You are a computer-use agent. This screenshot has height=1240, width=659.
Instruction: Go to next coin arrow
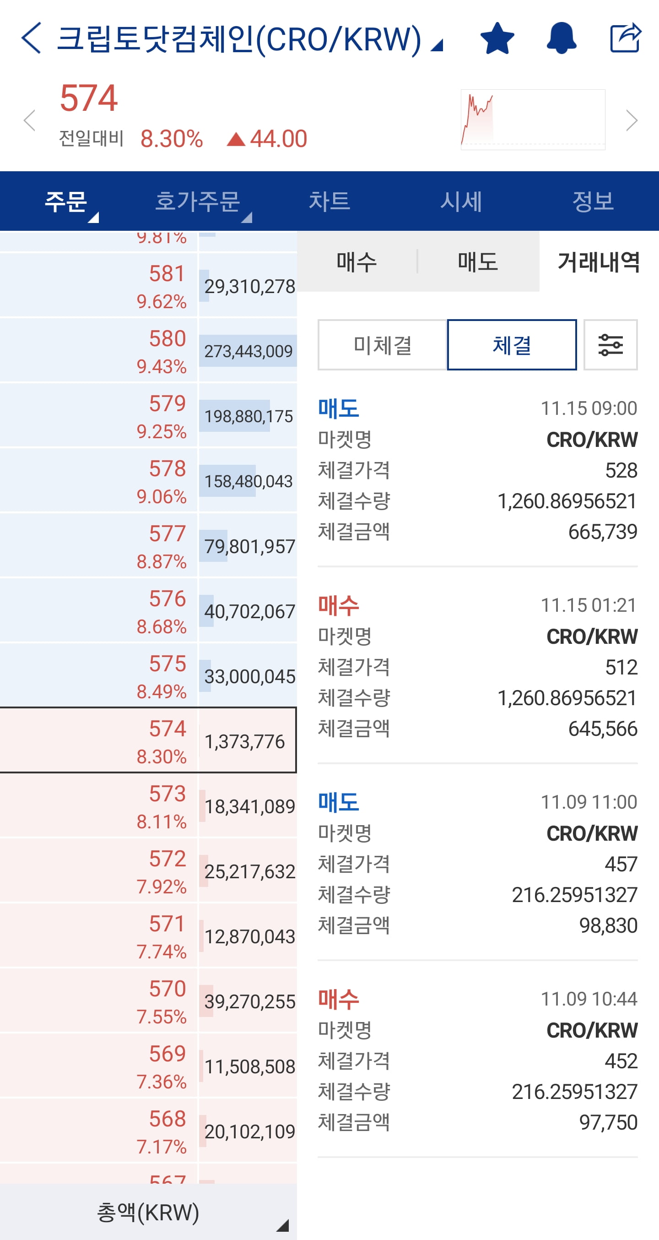click(x=632, y=120)
